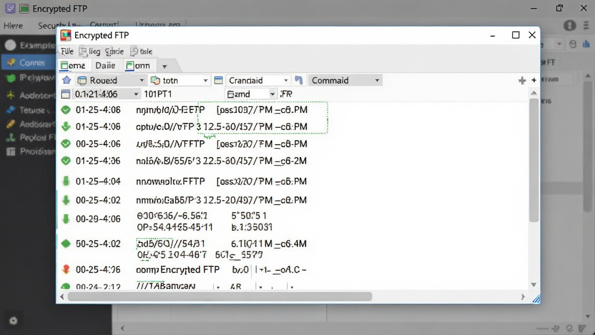Image resolution: width=595 pixels, height=335 pixels.
Task: Click the vertical scrollbar up arrow
Action: (533, 93)
